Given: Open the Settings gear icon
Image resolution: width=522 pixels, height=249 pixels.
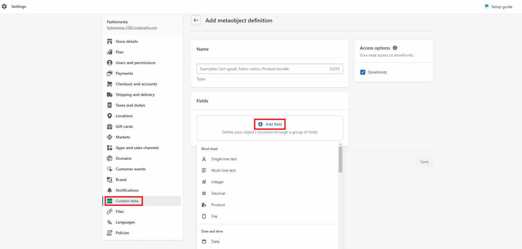Looking at the screenshot, I should point(4,6).
